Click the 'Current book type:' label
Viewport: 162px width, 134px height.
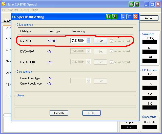click(31, 84)
